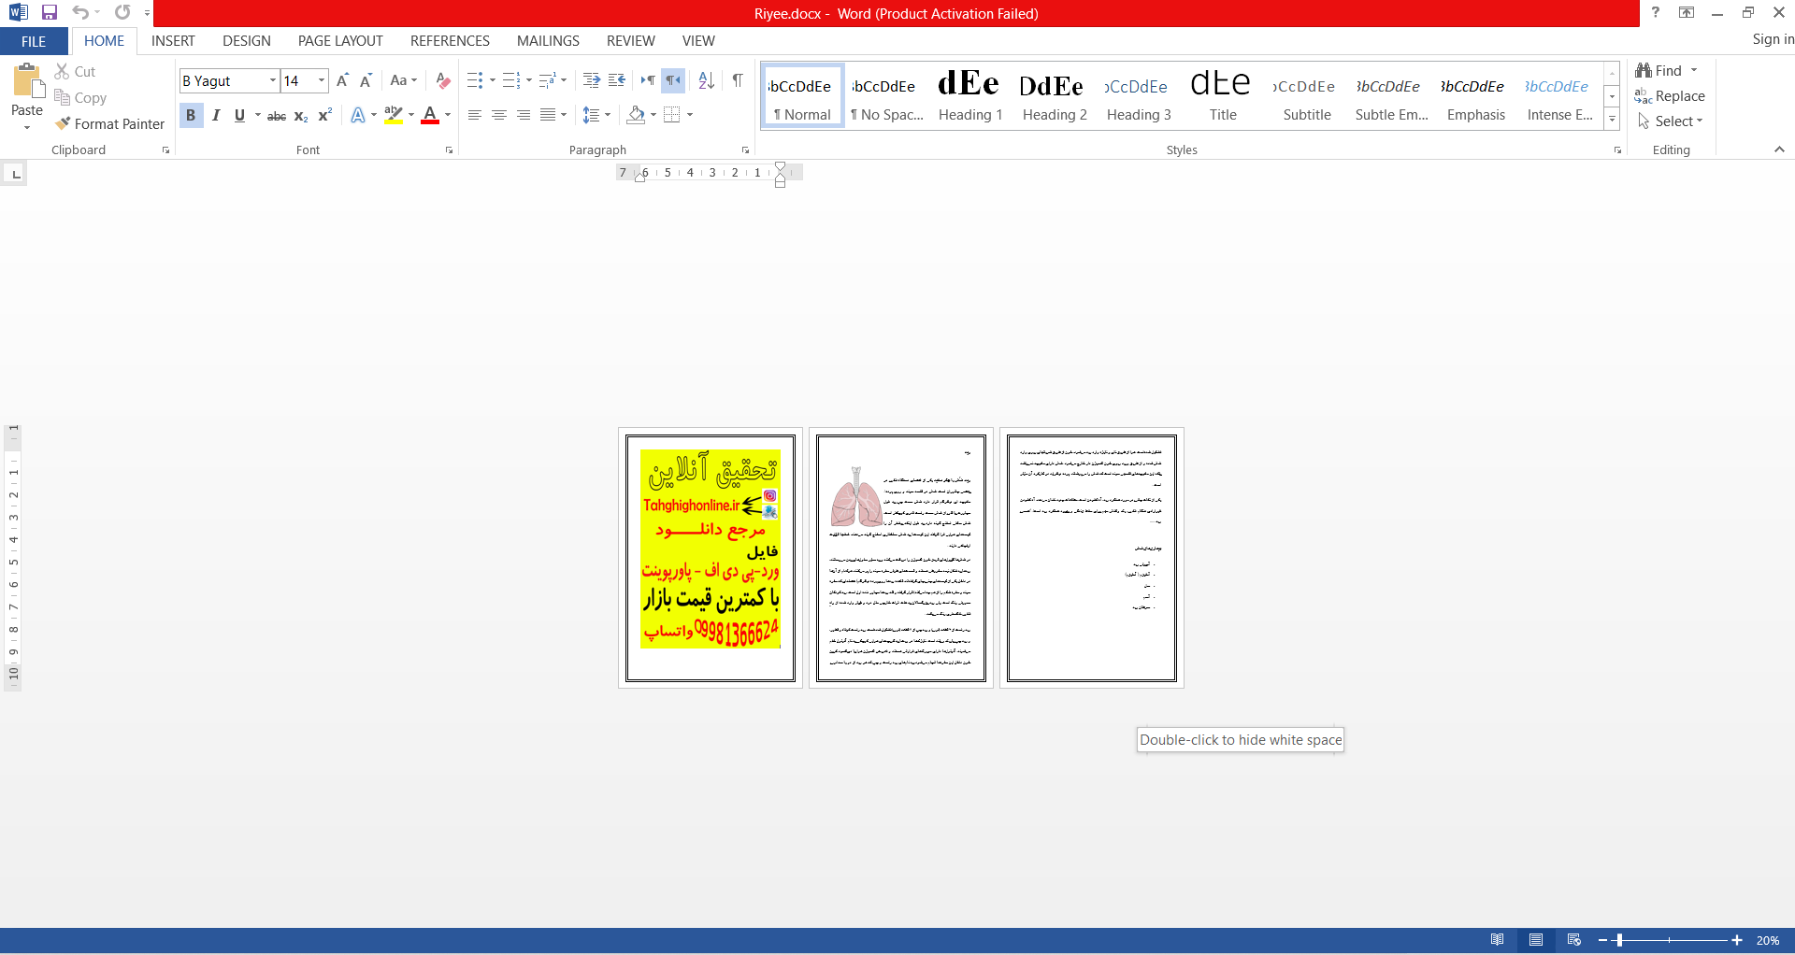Screen dimensions: 1795x955
Task: Click first page thumbnail with yellow ad
Action: (711, 558)
